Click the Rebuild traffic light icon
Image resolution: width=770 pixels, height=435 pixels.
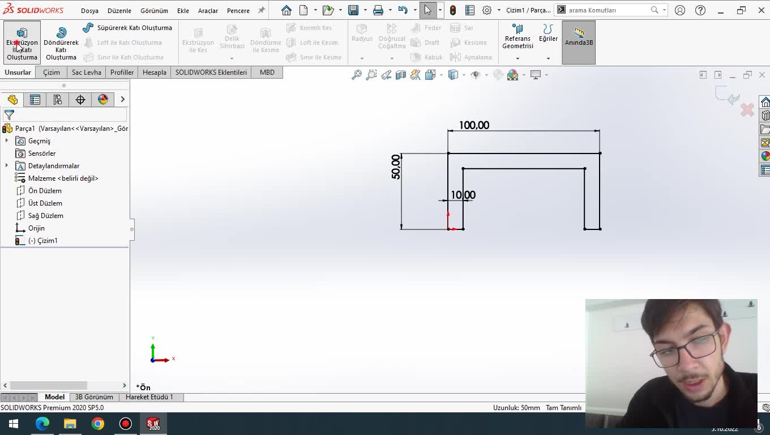[x=453, y=10]
